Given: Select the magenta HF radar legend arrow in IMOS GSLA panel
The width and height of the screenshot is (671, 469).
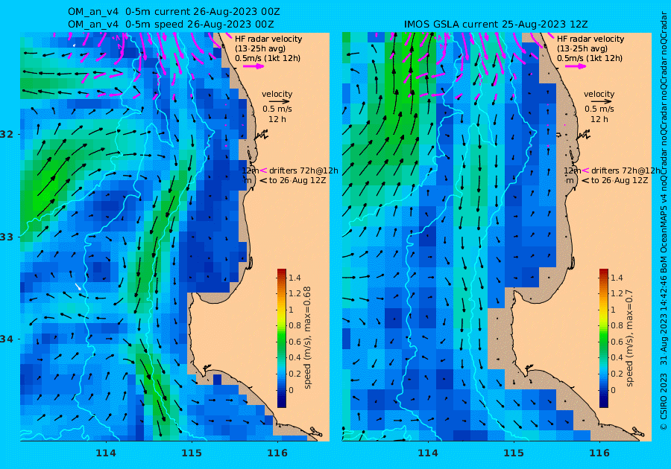Looking at the screenshot, I should pyautogui.click(x=575, y=66).
